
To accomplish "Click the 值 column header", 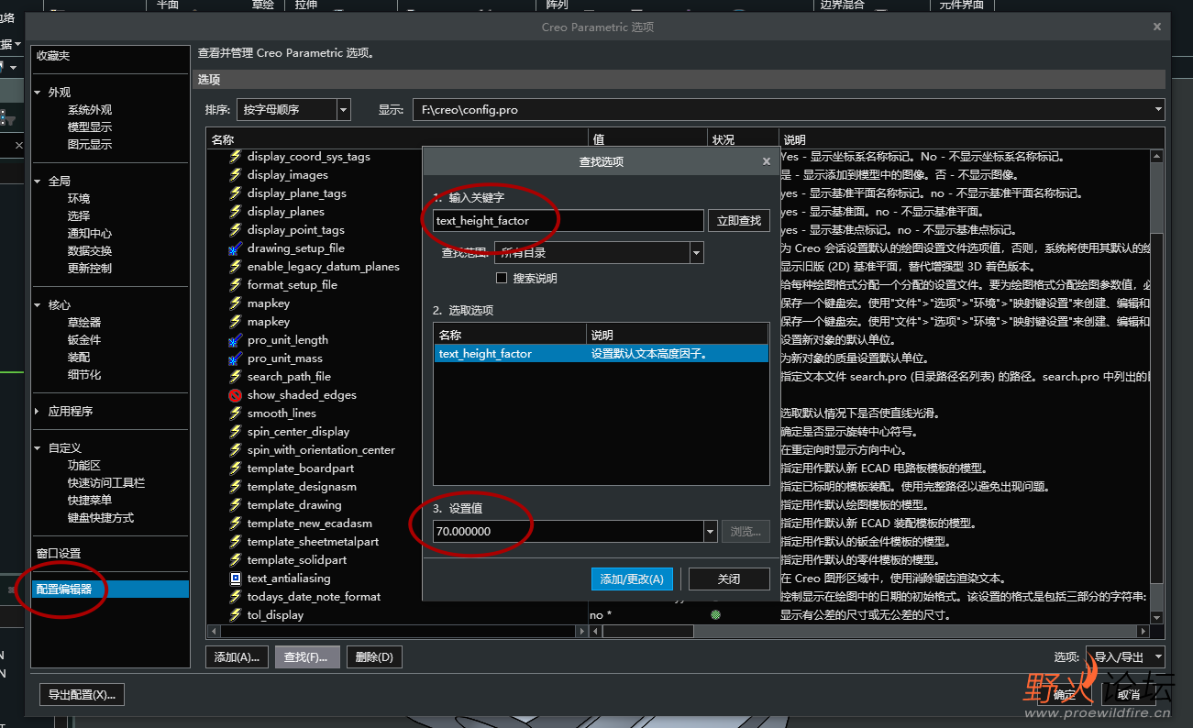I will coord(647,140).
